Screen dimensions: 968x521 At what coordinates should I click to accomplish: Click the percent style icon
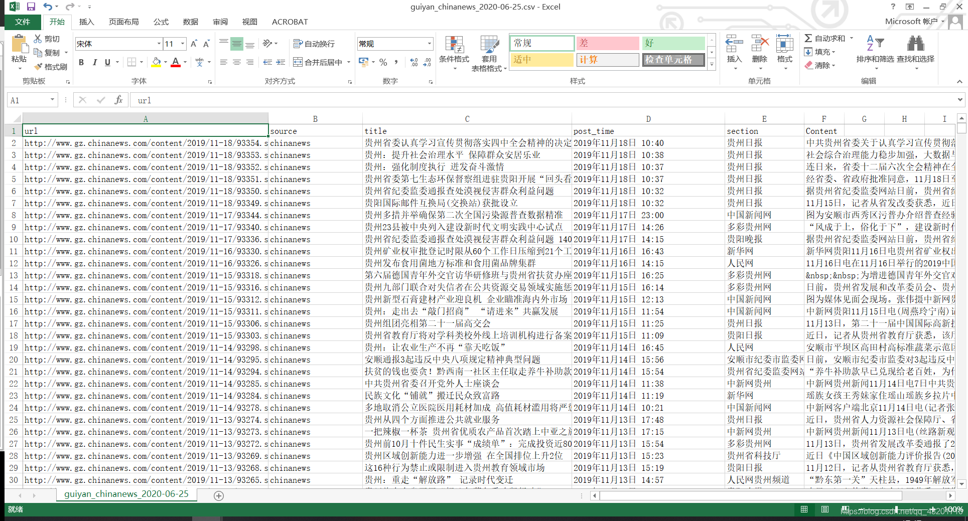[383, 62]
